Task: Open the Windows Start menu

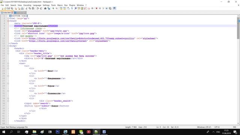Action: click(3, 132)
